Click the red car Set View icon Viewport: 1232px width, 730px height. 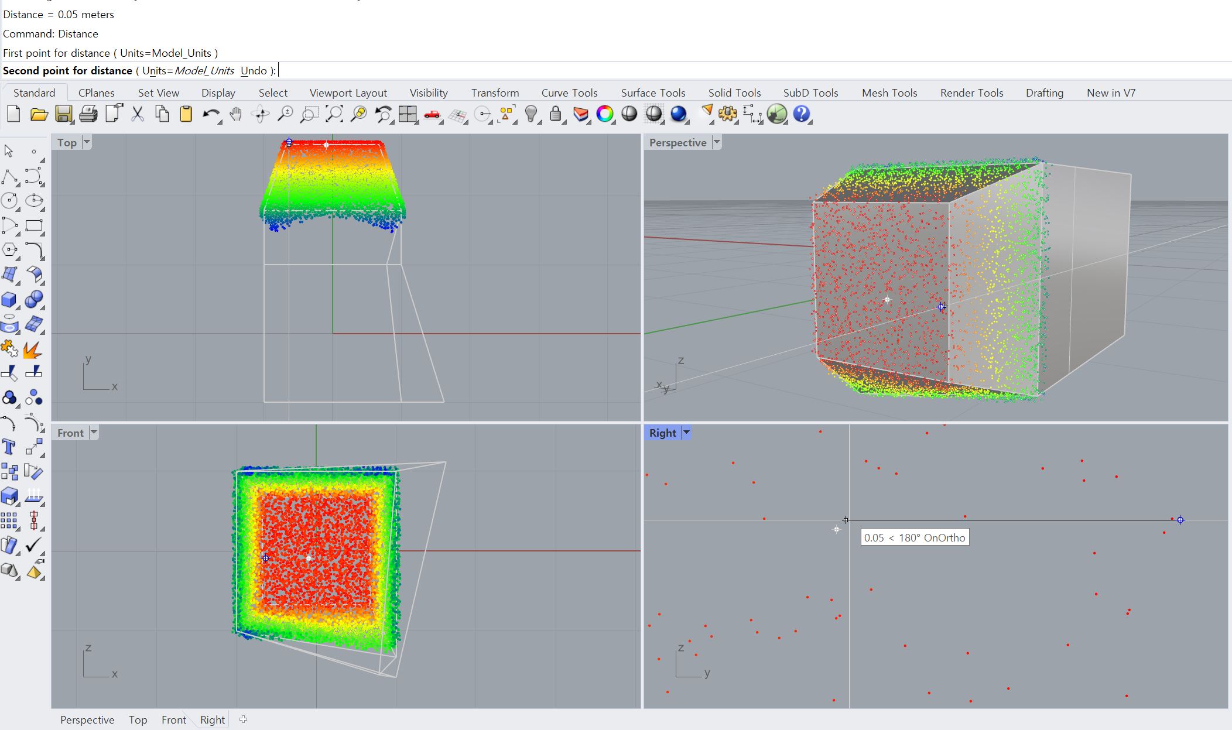[x=432, y=114]
